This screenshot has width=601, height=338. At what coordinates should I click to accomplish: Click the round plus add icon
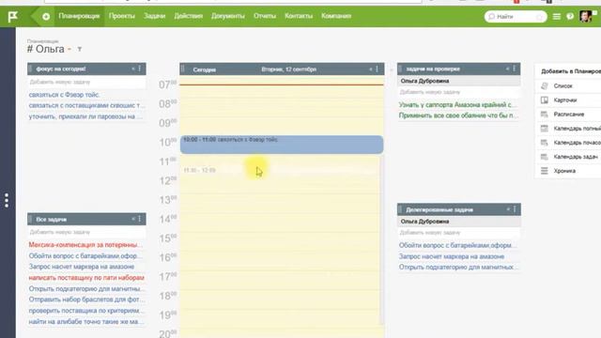coord(46,17)
